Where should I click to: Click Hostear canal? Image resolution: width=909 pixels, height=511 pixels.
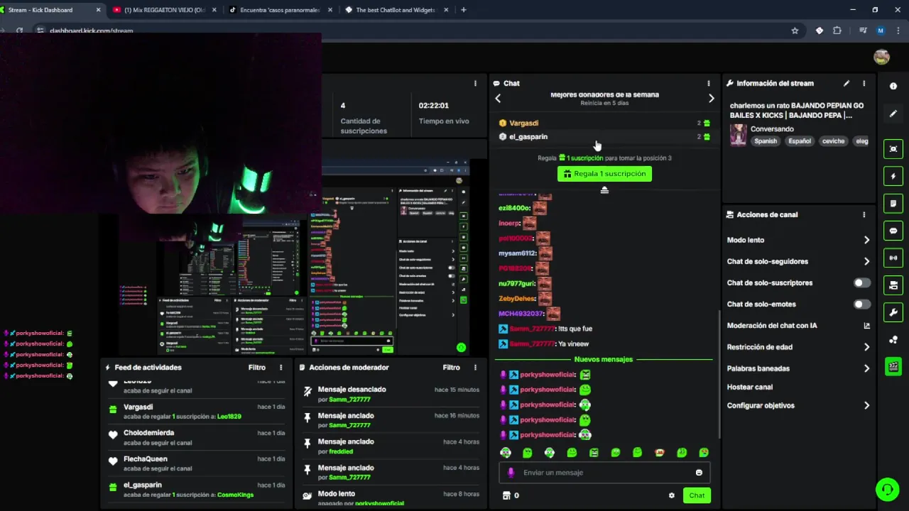pyautogui.click(x=749, y=387)
